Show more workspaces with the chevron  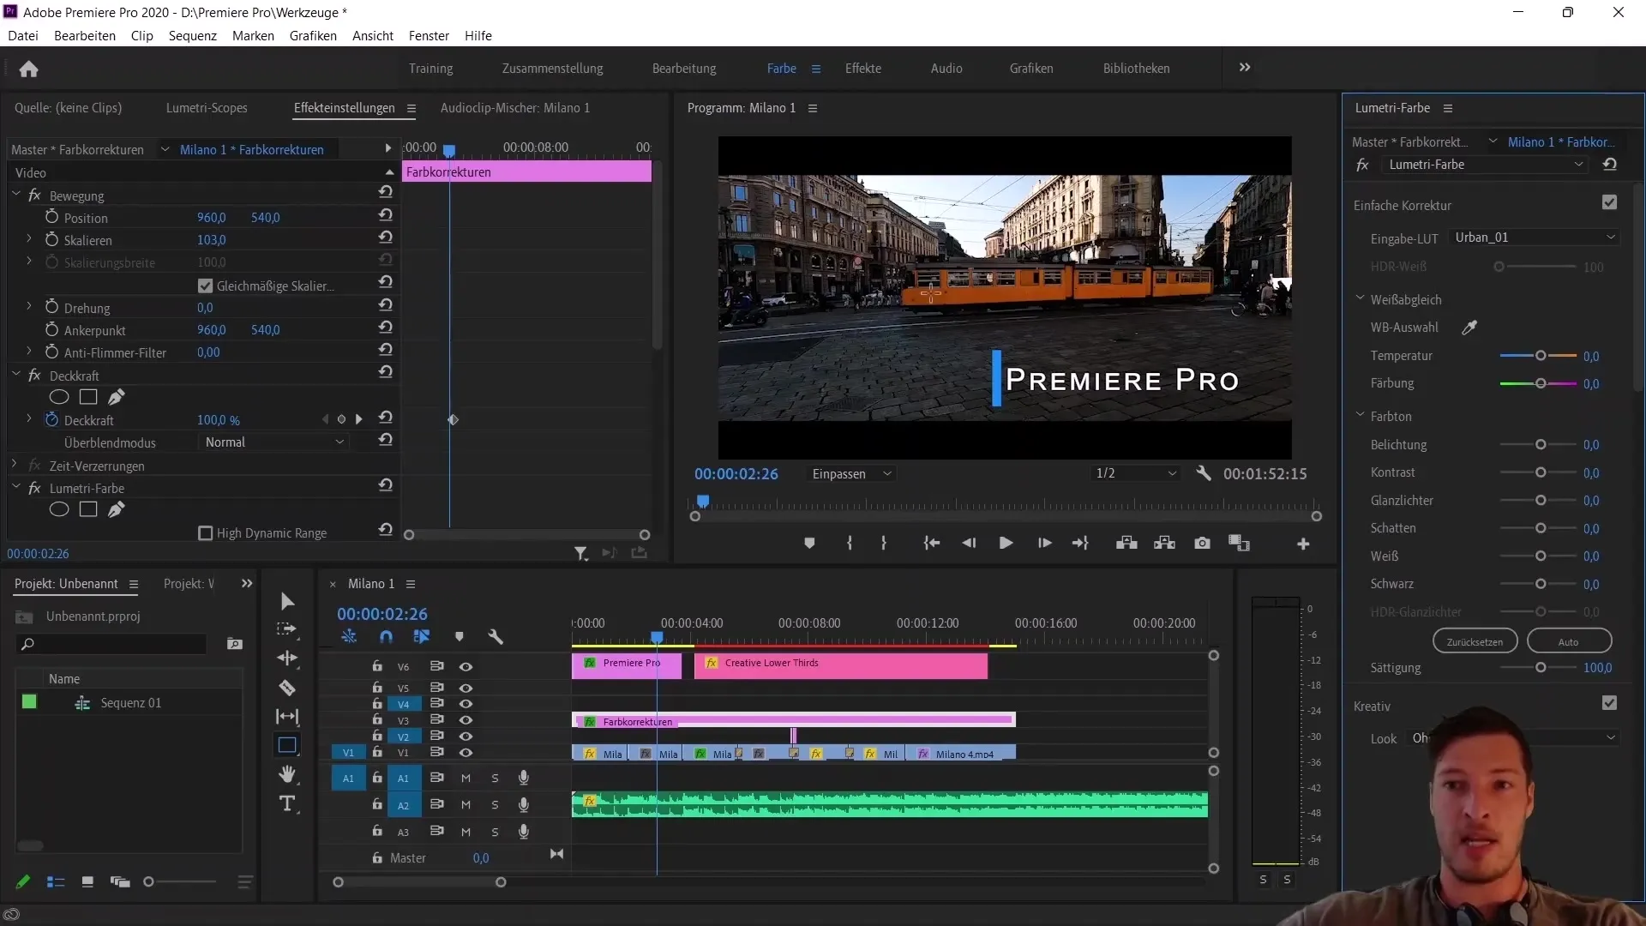[1245, 68]
